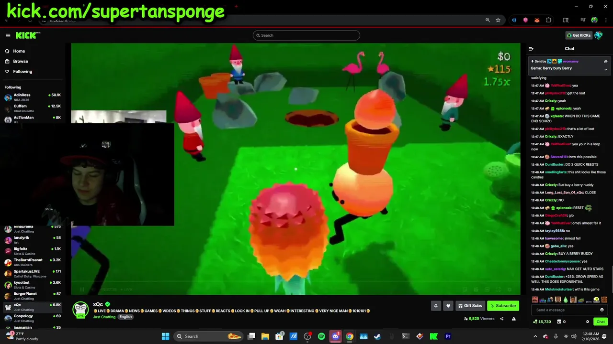
Task: Collapse the chat panel arrow icon
Action: click(531, 49)
